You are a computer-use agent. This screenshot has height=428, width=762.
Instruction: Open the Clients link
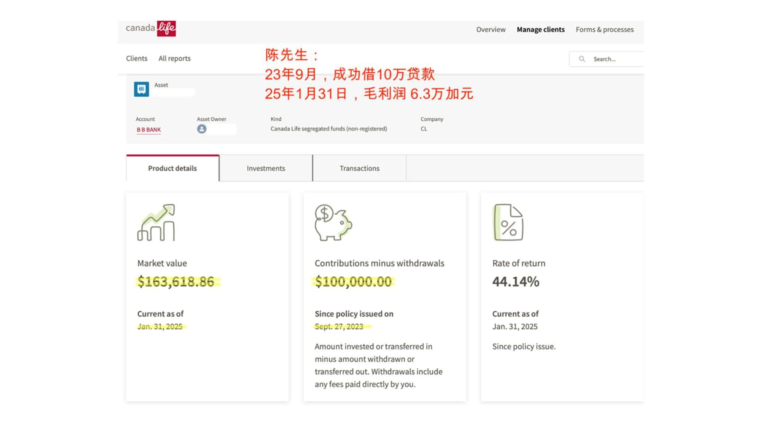(x=137, y=58)
